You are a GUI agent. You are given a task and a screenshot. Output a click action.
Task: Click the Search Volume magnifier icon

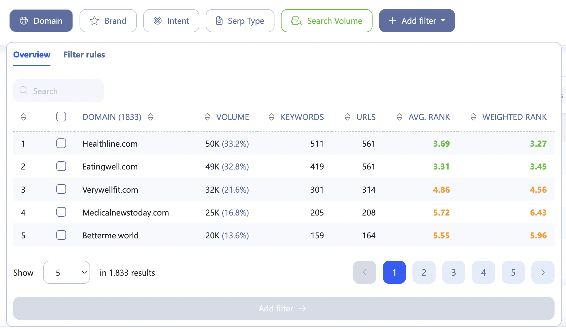point(296,21)
